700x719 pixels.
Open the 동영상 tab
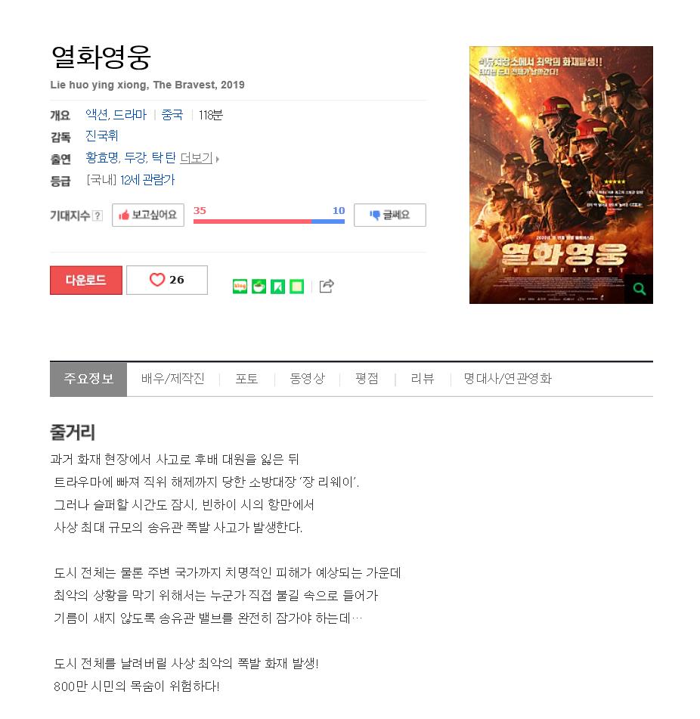307,379
